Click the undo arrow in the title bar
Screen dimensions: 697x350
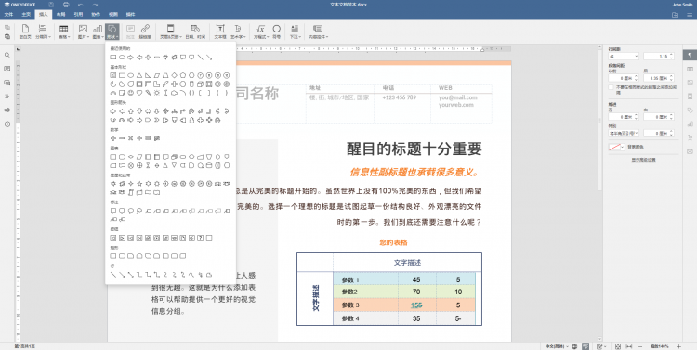click(81, 5)
